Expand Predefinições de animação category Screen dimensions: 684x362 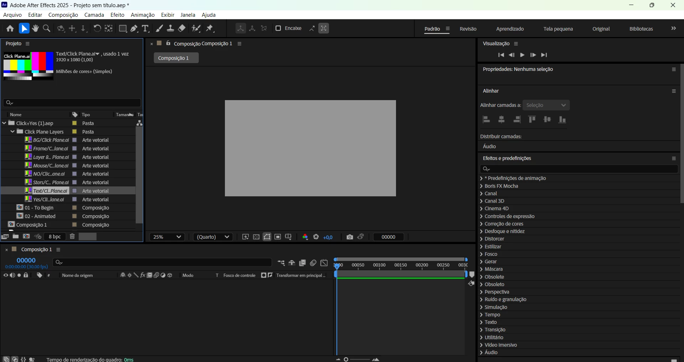[481, 179]
